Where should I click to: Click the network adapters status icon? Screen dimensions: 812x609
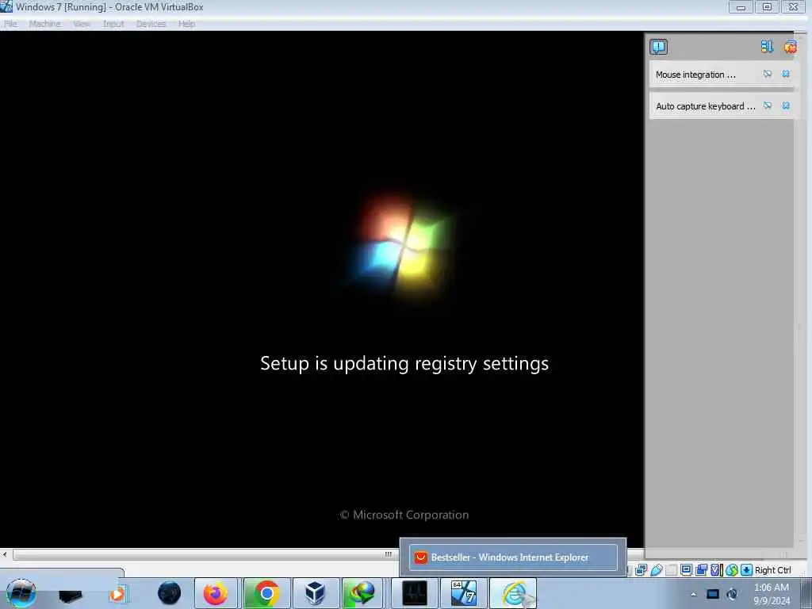tap(641, 570)
